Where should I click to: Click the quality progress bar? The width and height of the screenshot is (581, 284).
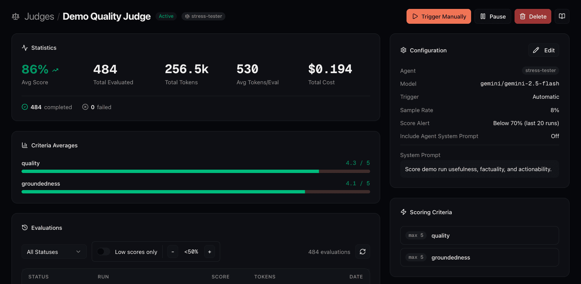[x=196, y=172]
